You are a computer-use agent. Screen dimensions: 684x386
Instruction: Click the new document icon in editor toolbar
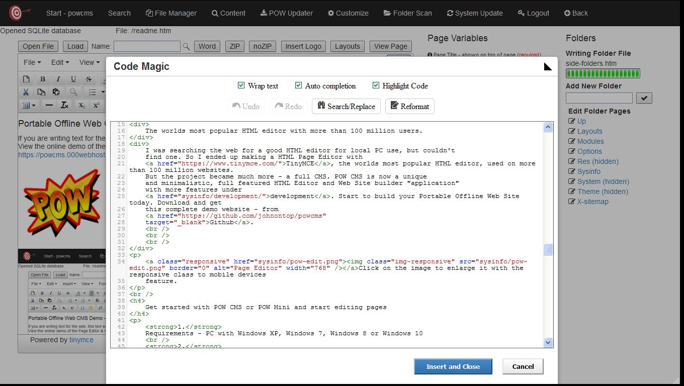(x=26, y=79)
